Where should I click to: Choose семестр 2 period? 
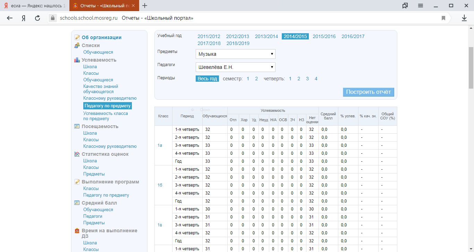(256, 79)
